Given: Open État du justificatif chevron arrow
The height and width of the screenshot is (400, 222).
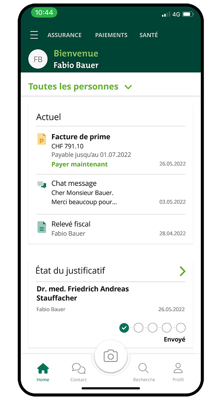Looking at the screenshot, I should 183,271.
